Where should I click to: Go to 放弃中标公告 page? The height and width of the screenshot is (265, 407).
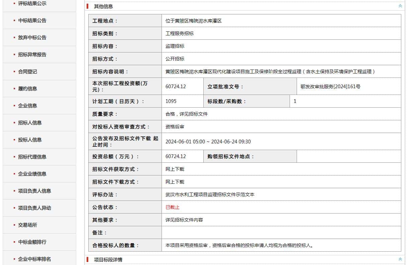coord(32,37)
